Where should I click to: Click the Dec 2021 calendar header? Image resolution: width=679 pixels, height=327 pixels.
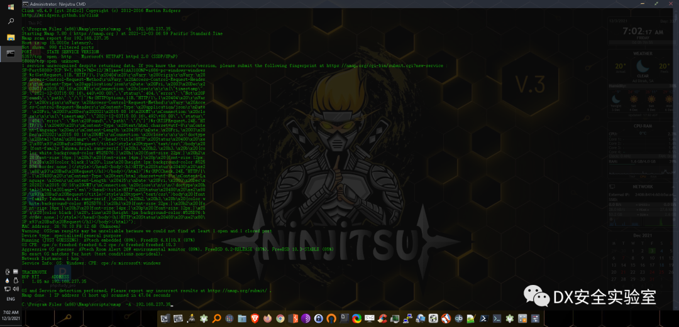(643, 235)
